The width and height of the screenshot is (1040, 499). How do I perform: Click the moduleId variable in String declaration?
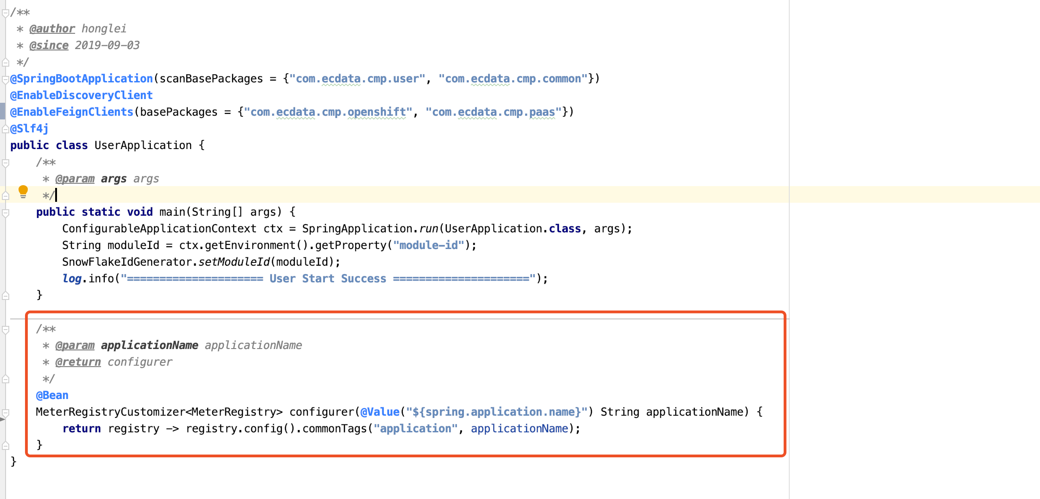click(x=133, y=245)
